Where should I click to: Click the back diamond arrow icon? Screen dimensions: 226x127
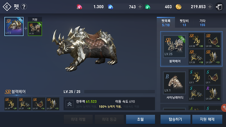[7, 7]
